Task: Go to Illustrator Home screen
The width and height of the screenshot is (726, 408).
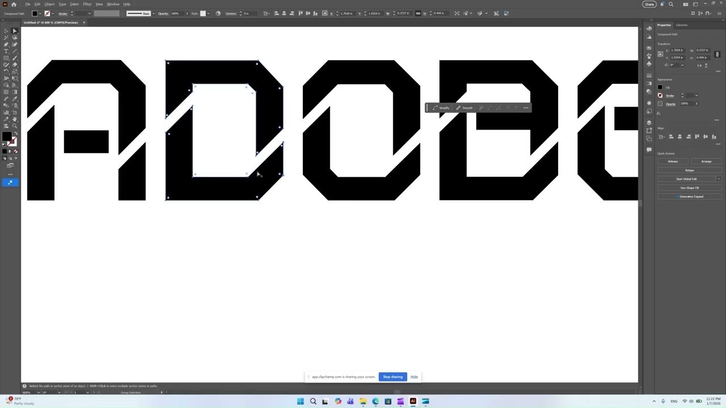Action: tap(14, 4)
